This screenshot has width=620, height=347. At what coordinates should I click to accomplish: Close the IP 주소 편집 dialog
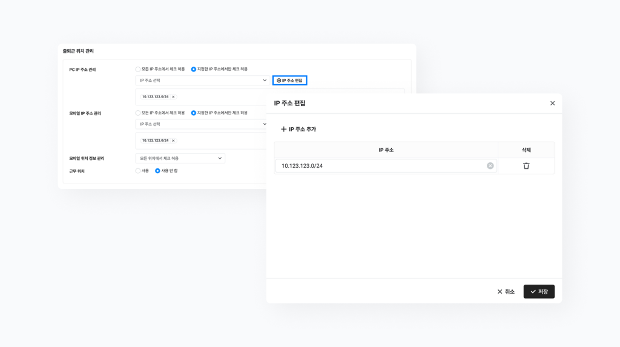point(552,104)
